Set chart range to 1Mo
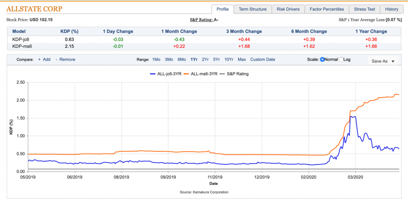 coord(156,60)
